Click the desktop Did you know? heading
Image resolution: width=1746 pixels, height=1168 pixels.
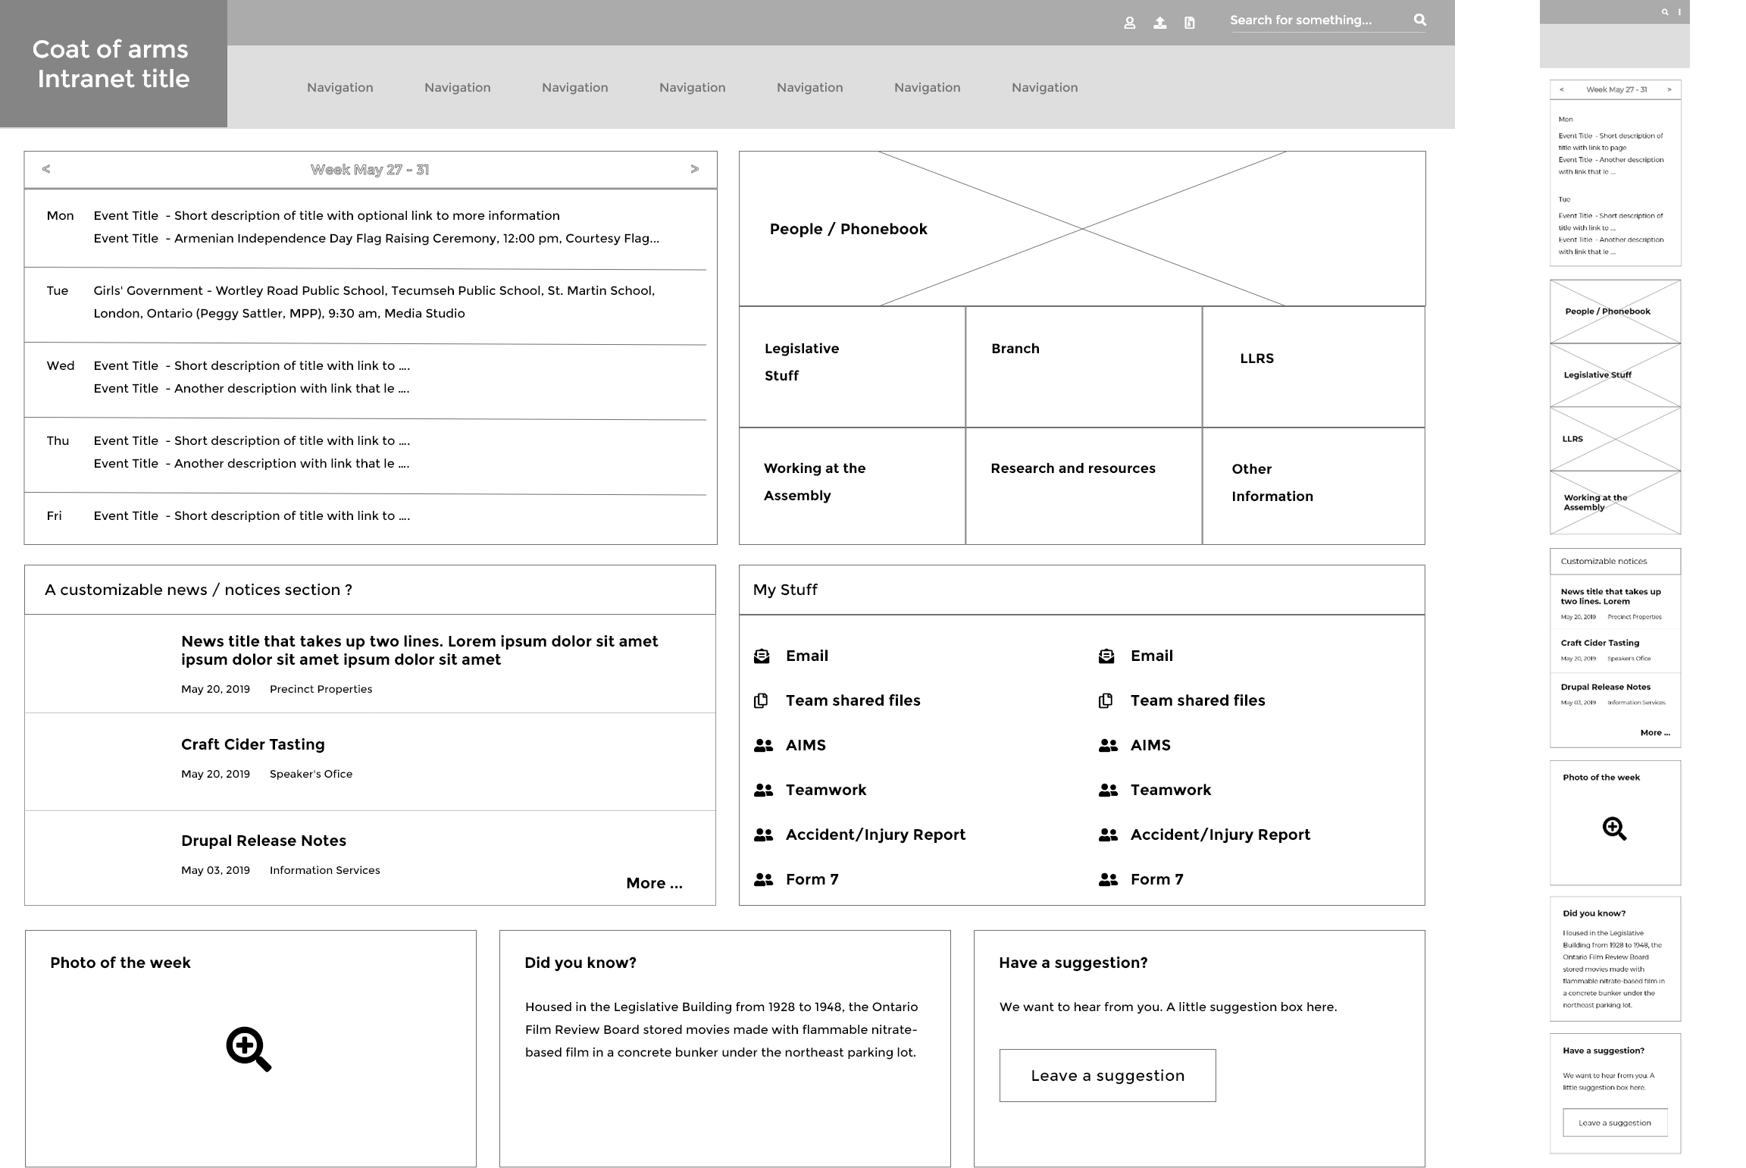click(x=580, y=963)
